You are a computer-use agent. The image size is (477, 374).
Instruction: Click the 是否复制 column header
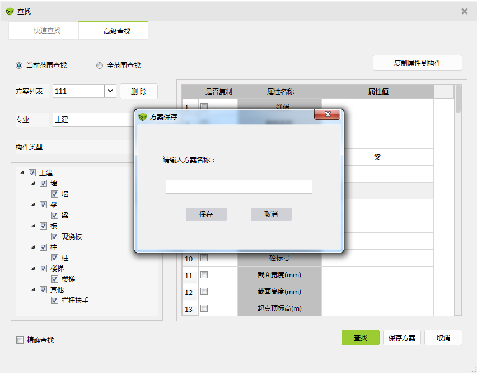(x=218, y=91)
